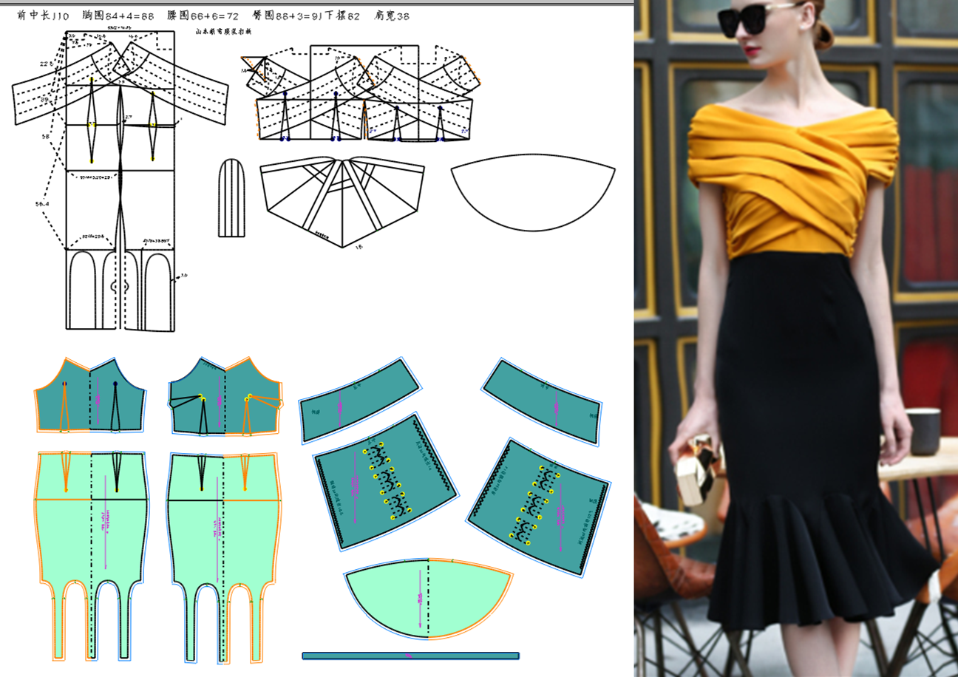Select the fan-shaped pleated bodice draft

[x=342, y=200]
